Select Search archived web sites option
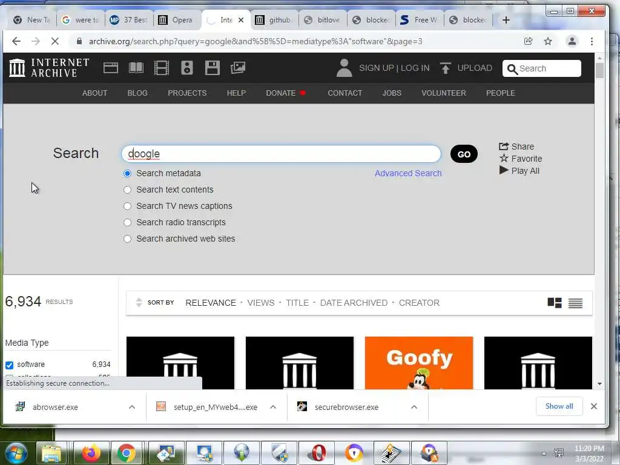Screen dimensions: 620x465 (x=127, y=239)
